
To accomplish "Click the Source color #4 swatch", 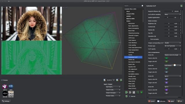I will (166, 90).
